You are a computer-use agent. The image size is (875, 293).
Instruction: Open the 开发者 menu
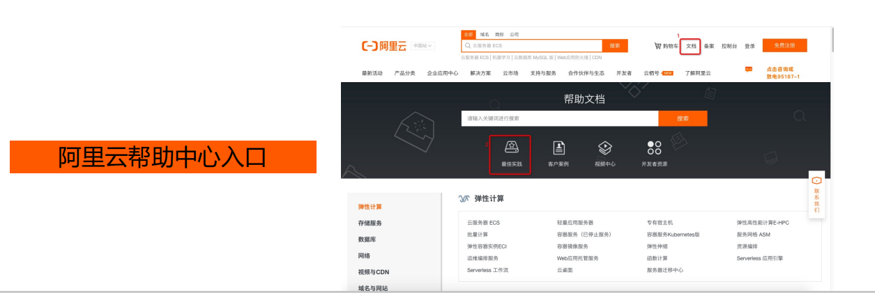coord(624,73)
